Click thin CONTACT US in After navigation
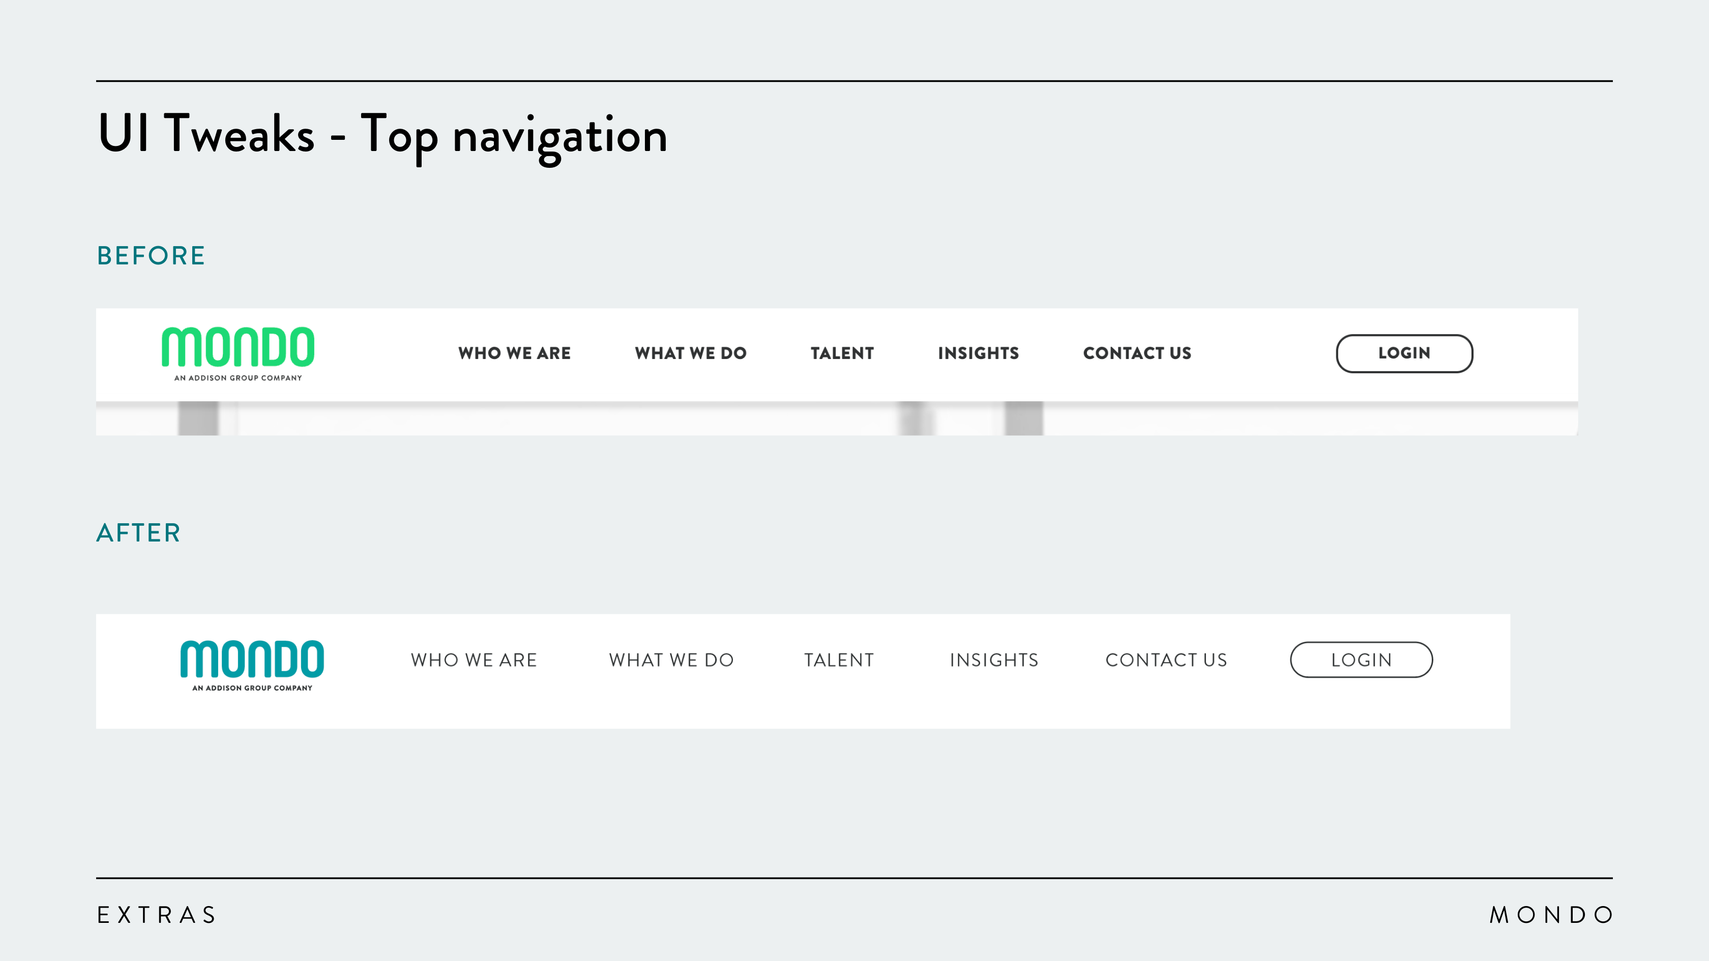This screenshot has height=961, width=1709. tap(1166, 660)
